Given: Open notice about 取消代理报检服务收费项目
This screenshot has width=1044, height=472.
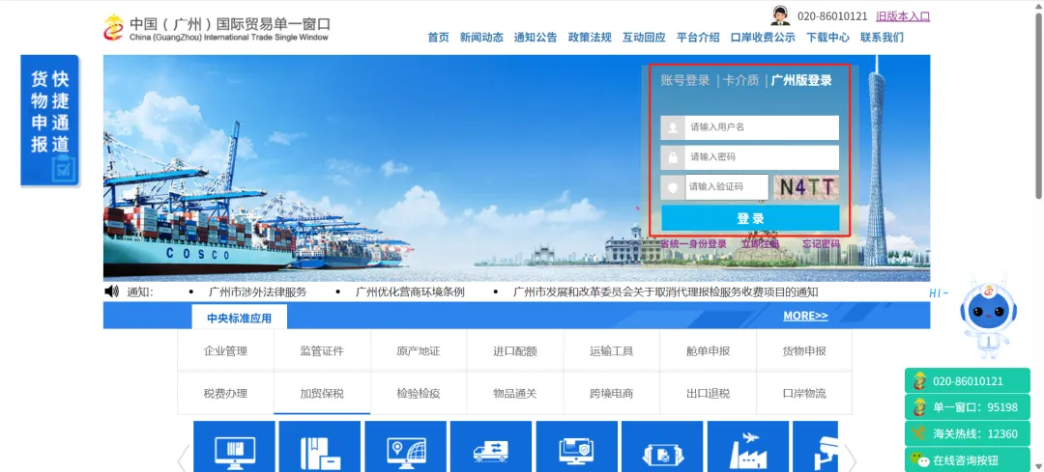Looking at the screenshot, I should pos(666,292).
